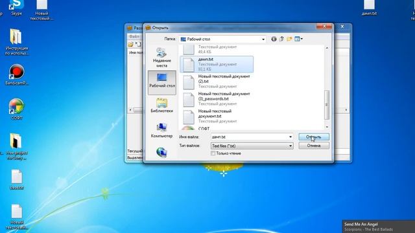
Task: Select дамп.txt file icon on desktop
Action: point(369,8)
